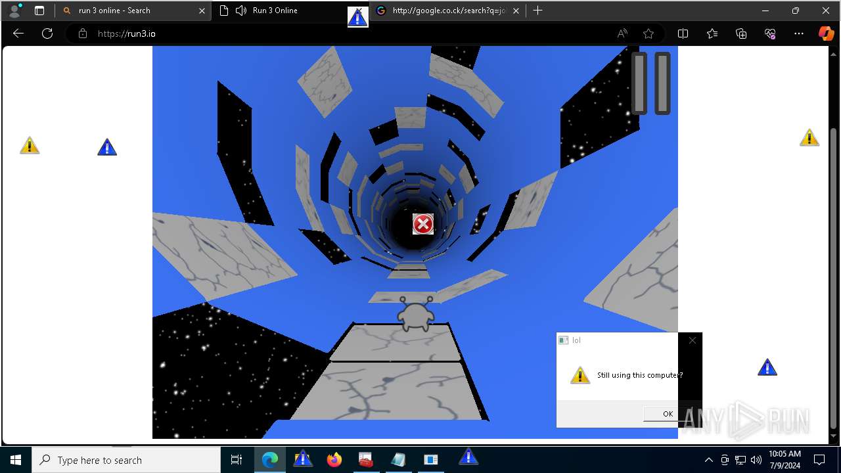Viewport: 841px width, 473px height.
Task: Open the Meet Now tray icon
Action: point(725,460)
